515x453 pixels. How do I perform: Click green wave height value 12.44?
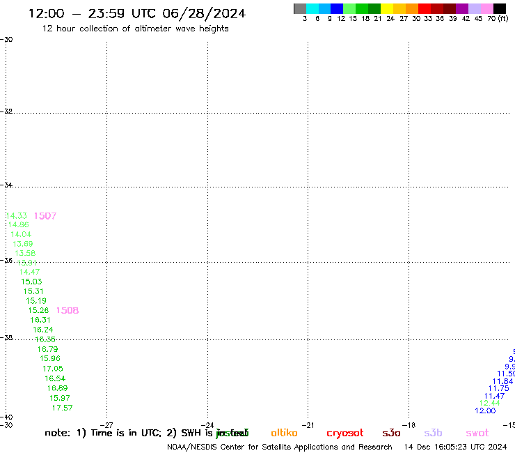tap(490, 404)
